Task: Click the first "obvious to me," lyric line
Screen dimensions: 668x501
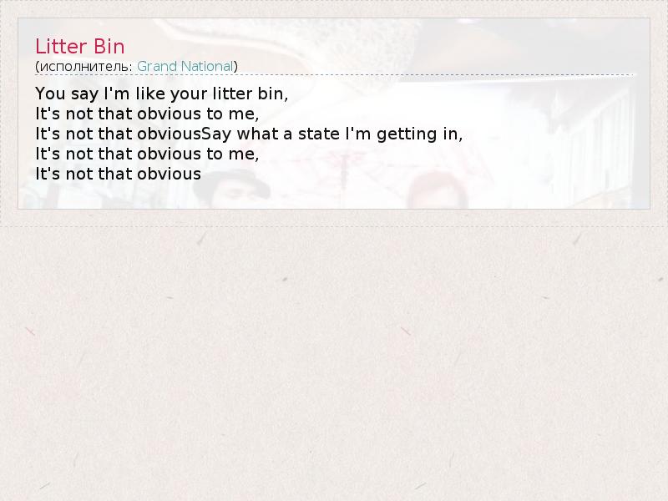Action: click(147, 114)
